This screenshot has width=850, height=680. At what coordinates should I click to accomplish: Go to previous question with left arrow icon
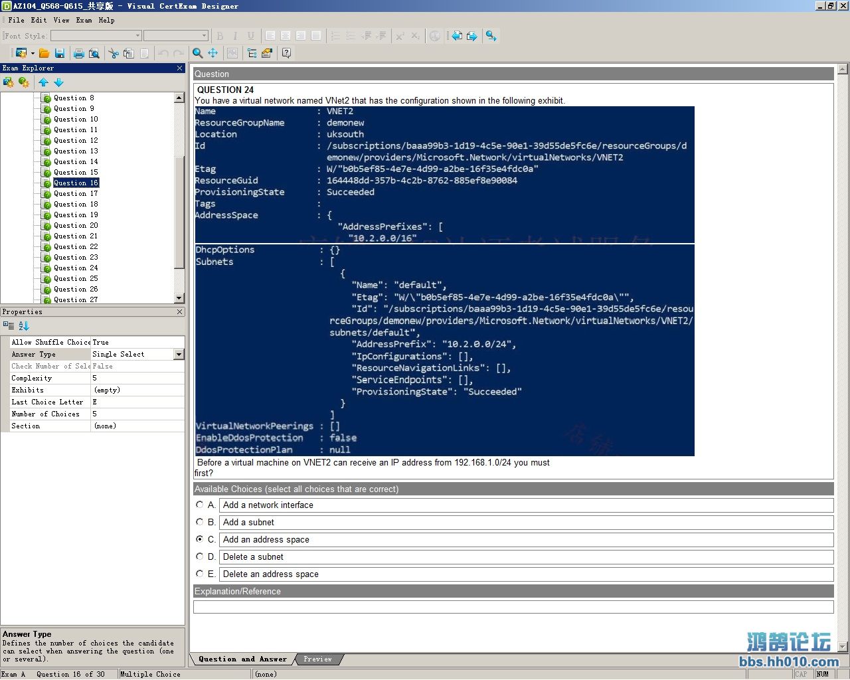(457, 36)
